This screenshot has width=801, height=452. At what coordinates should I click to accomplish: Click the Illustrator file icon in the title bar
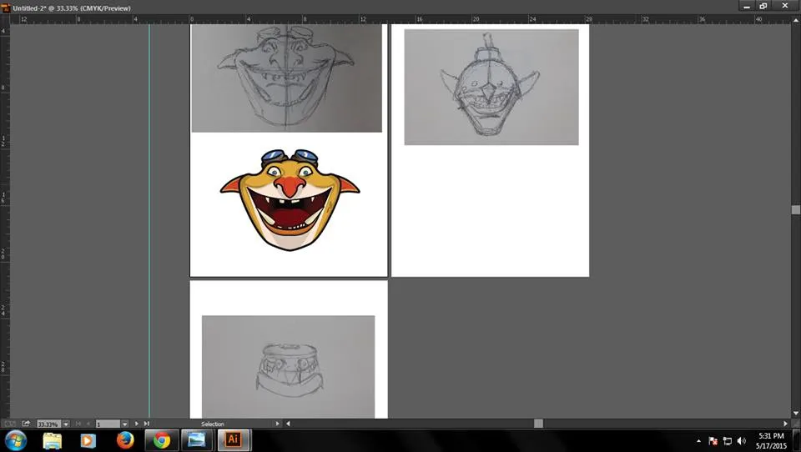point(6,8)
